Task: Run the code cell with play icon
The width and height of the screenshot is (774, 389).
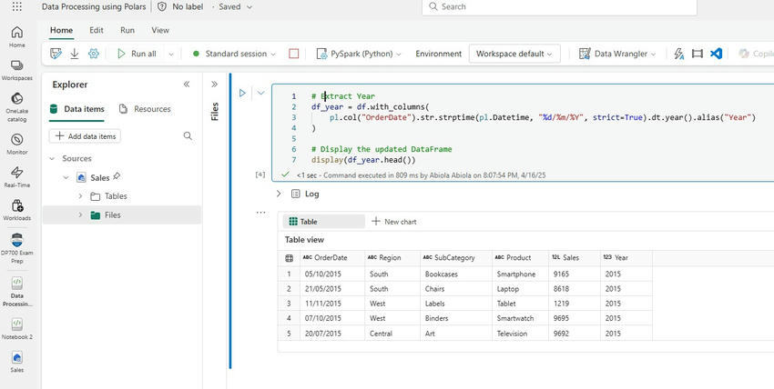Action: coord(242,93)
